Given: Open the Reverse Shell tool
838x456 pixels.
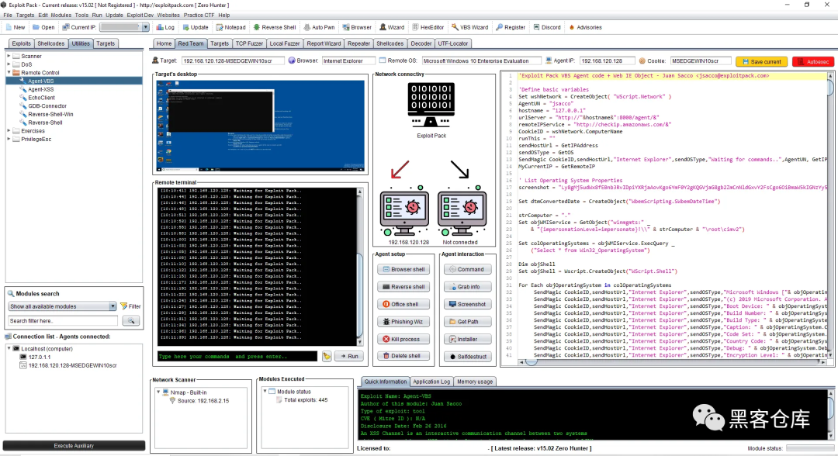Looking at the screenshot, I should click(x=275, y=27).
